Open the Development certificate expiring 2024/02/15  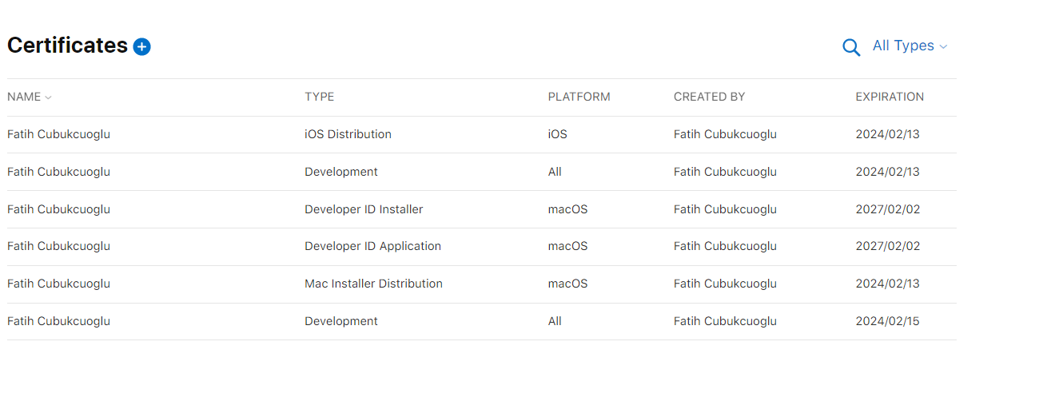click(x=341, y=321)
